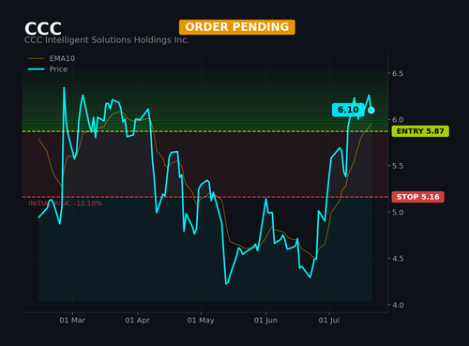The image size is (469, 346).
Task: Click the CCC Intelligent Solutions Holdings Inc. subtitle
Action: point(107,40)
